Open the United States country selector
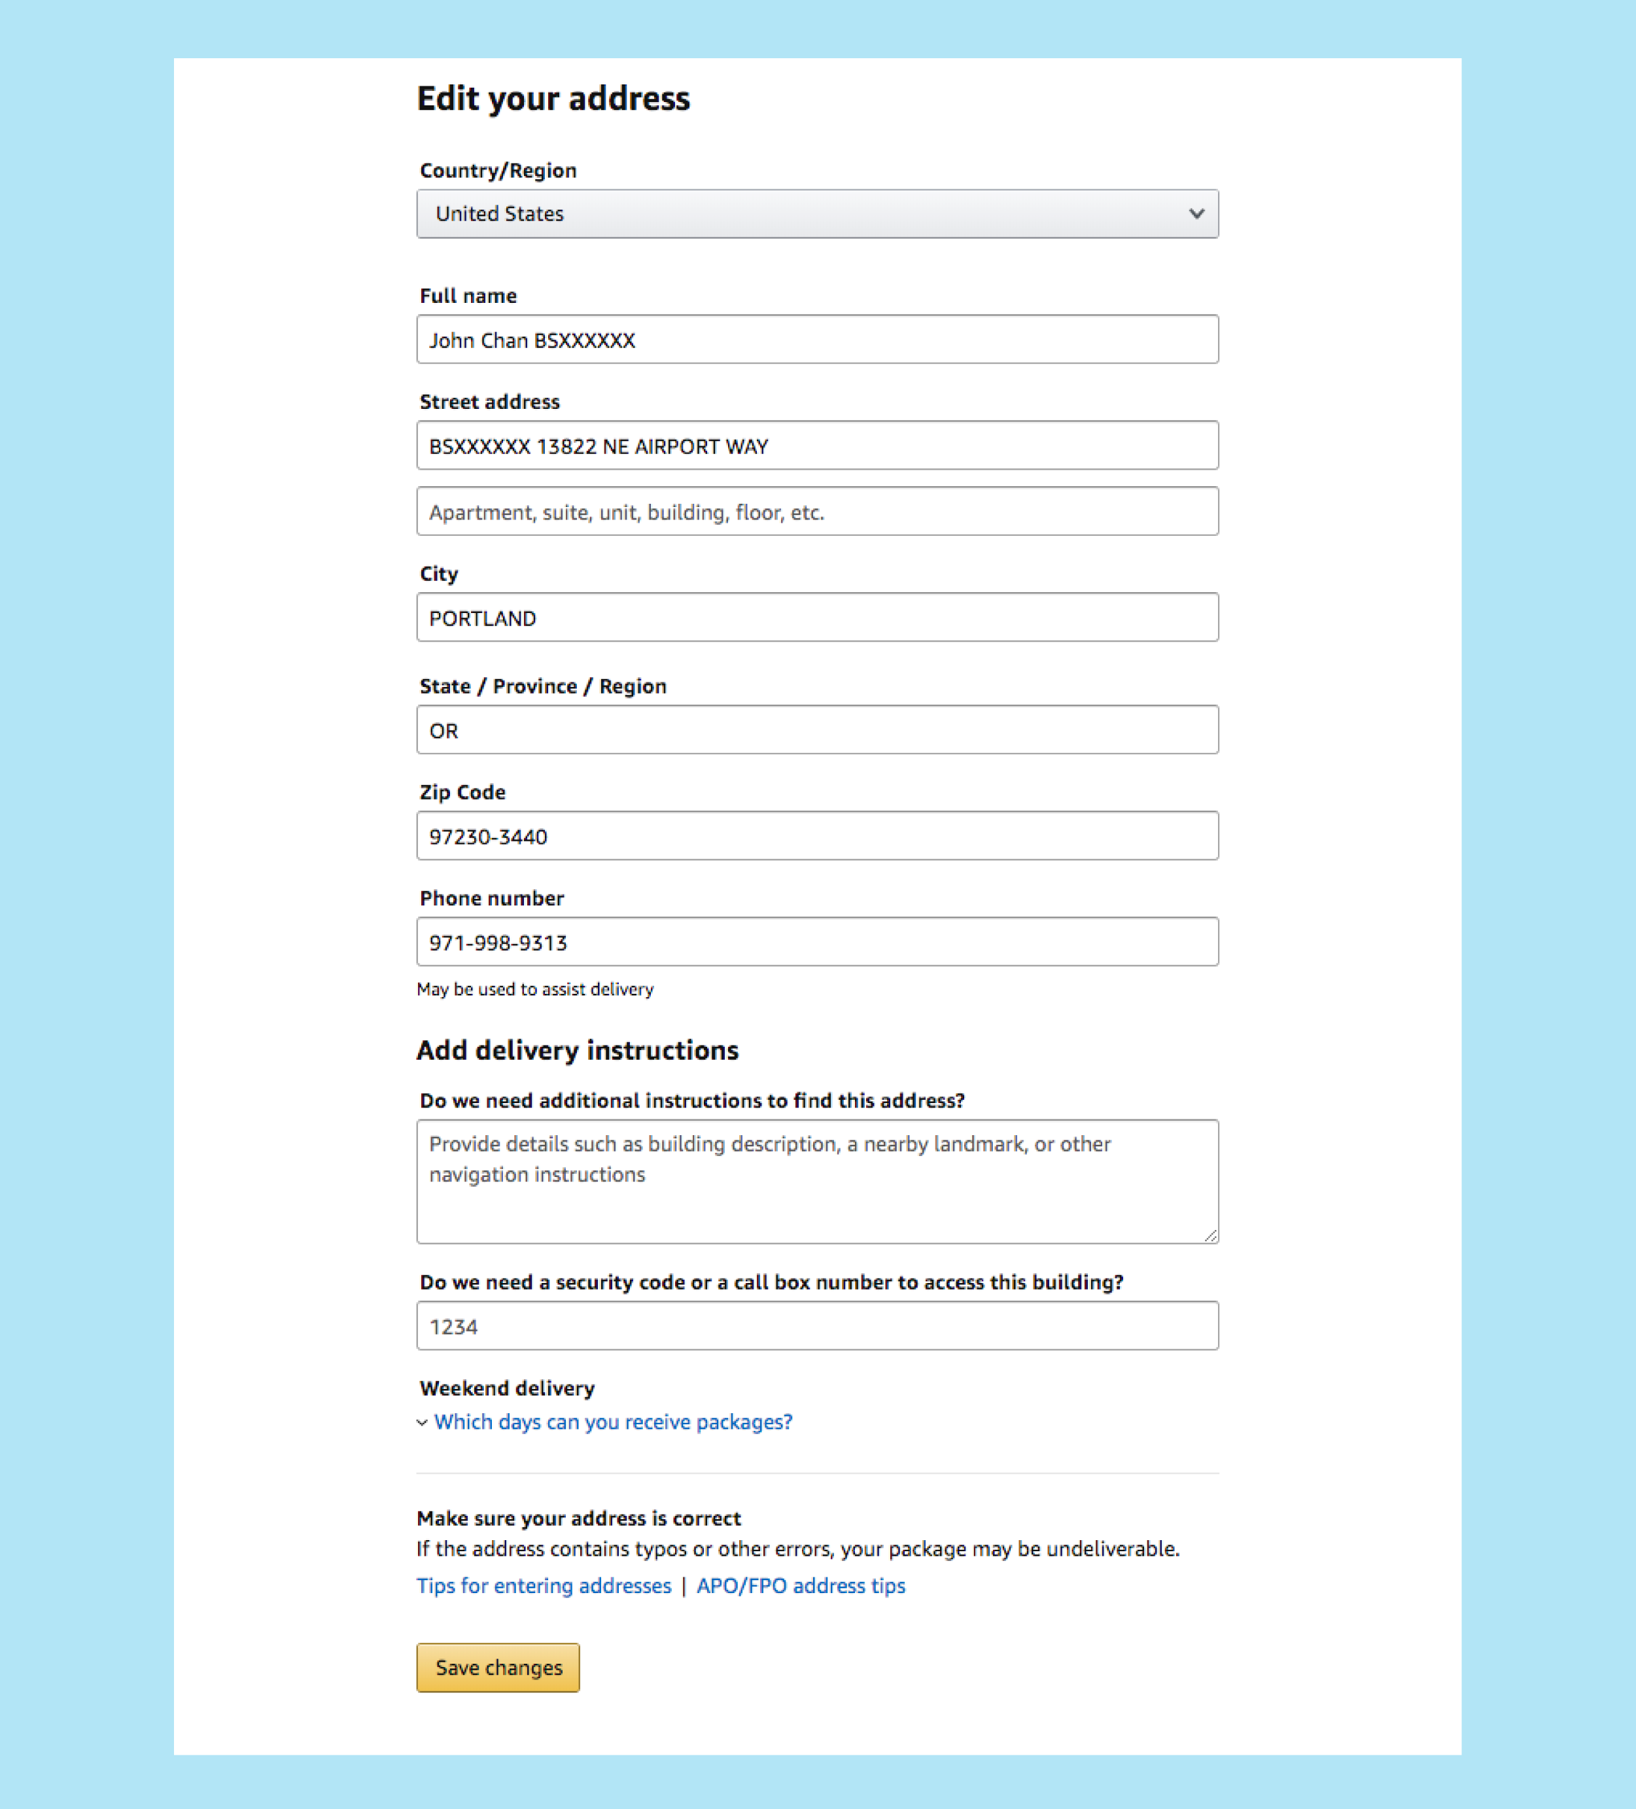Viewport: 1636px width, 1809px height. tap(816, 213)
